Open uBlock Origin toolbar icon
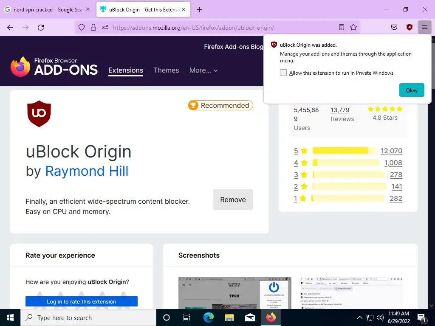Image resolution: width=435 pixels, height=326 pixels. pos(410,27)
